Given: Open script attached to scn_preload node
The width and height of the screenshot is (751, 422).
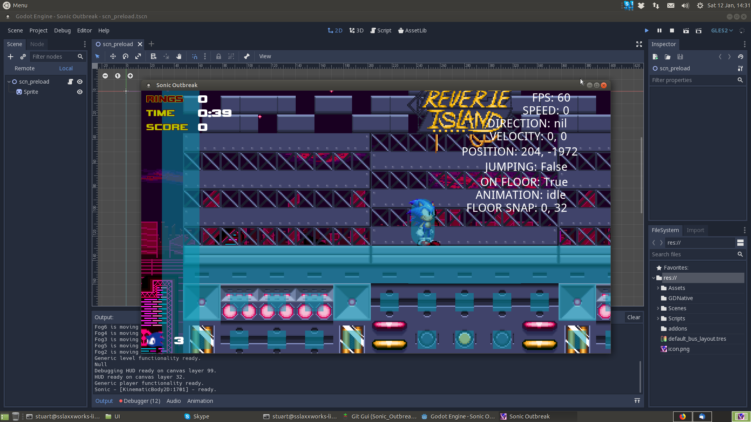Looking at the screenshot, I should pyautogui.click(x=70, y=82).
